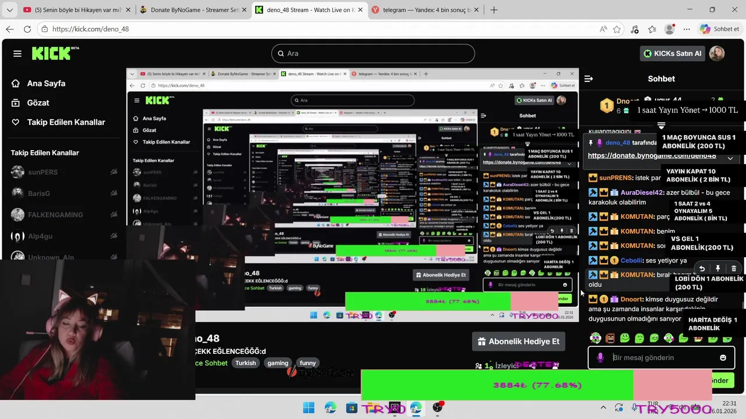The image size is (746, 419).
Task: Click the gaming stream tag
Action: click(x=277, y=363)
